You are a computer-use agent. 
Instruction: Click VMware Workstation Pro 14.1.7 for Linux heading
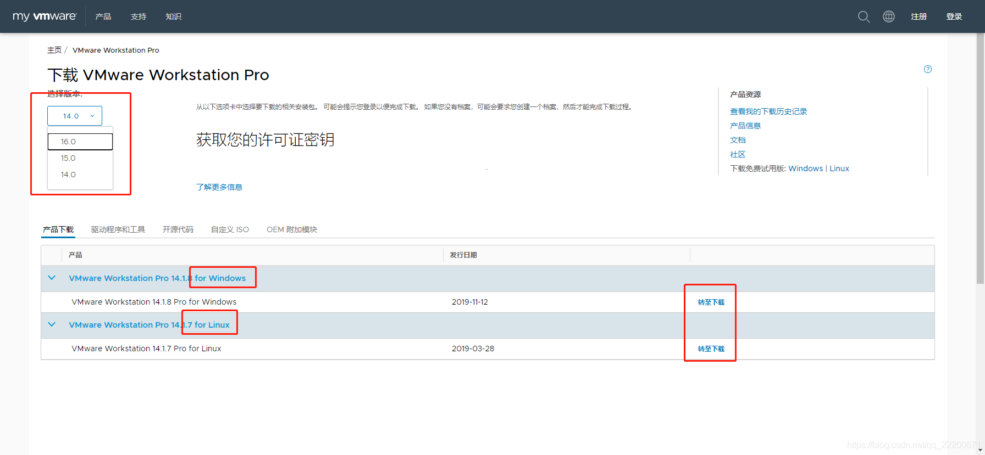pyautogui.click(x=150, y=325)
